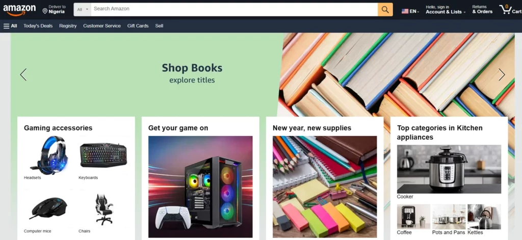This screenshot has height=240, width=522.
Task: Expand the All search category dropdown
Action: coord(83,10)
